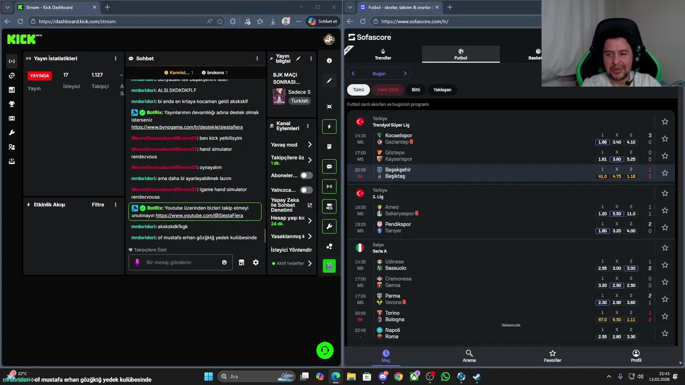Click the purple microphone icon in chat input

pos(137,263)
